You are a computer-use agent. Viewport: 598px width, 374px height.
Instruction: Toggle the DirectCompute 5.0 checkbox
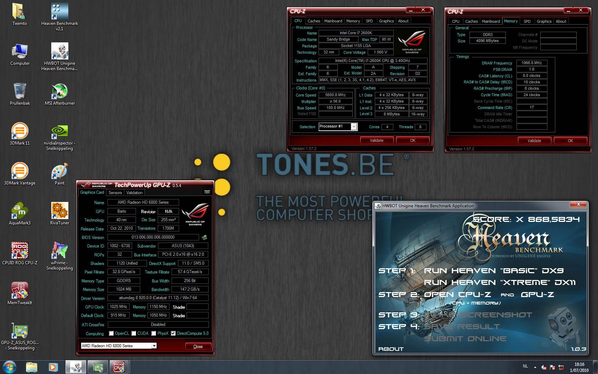[x=173, y=333]
